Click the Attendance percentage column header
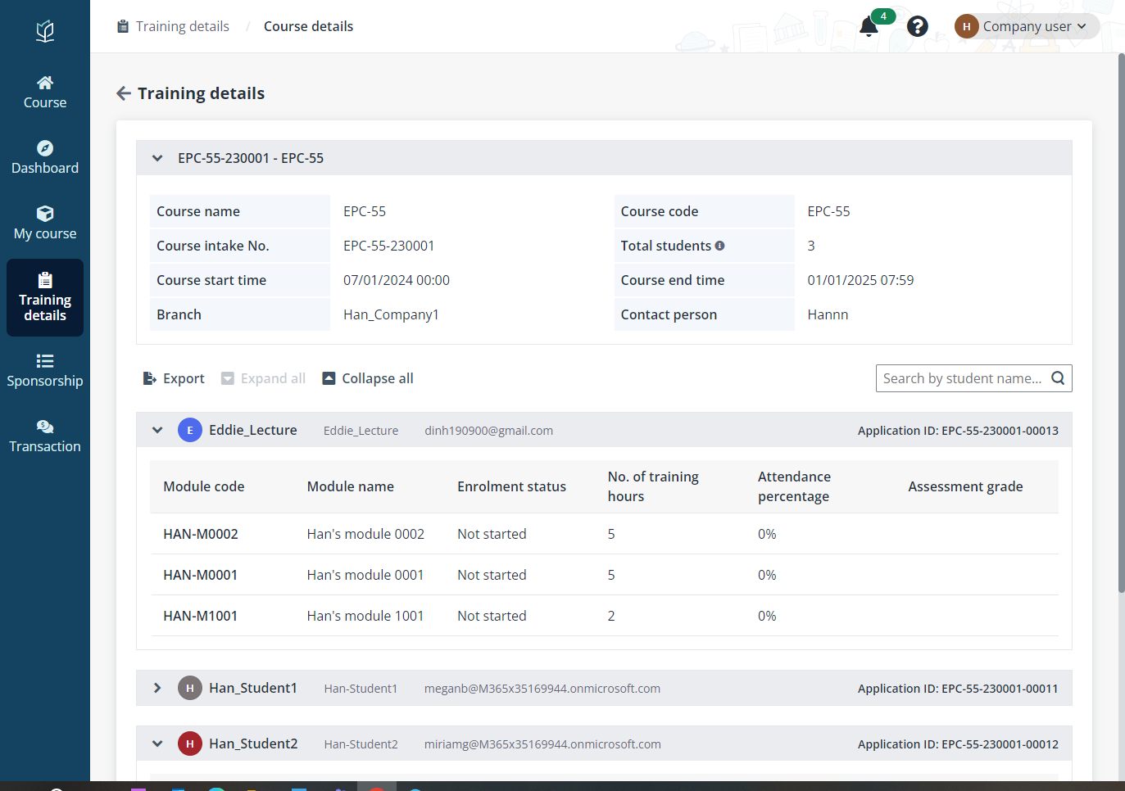1125x791 pixels. coord(794,486)
